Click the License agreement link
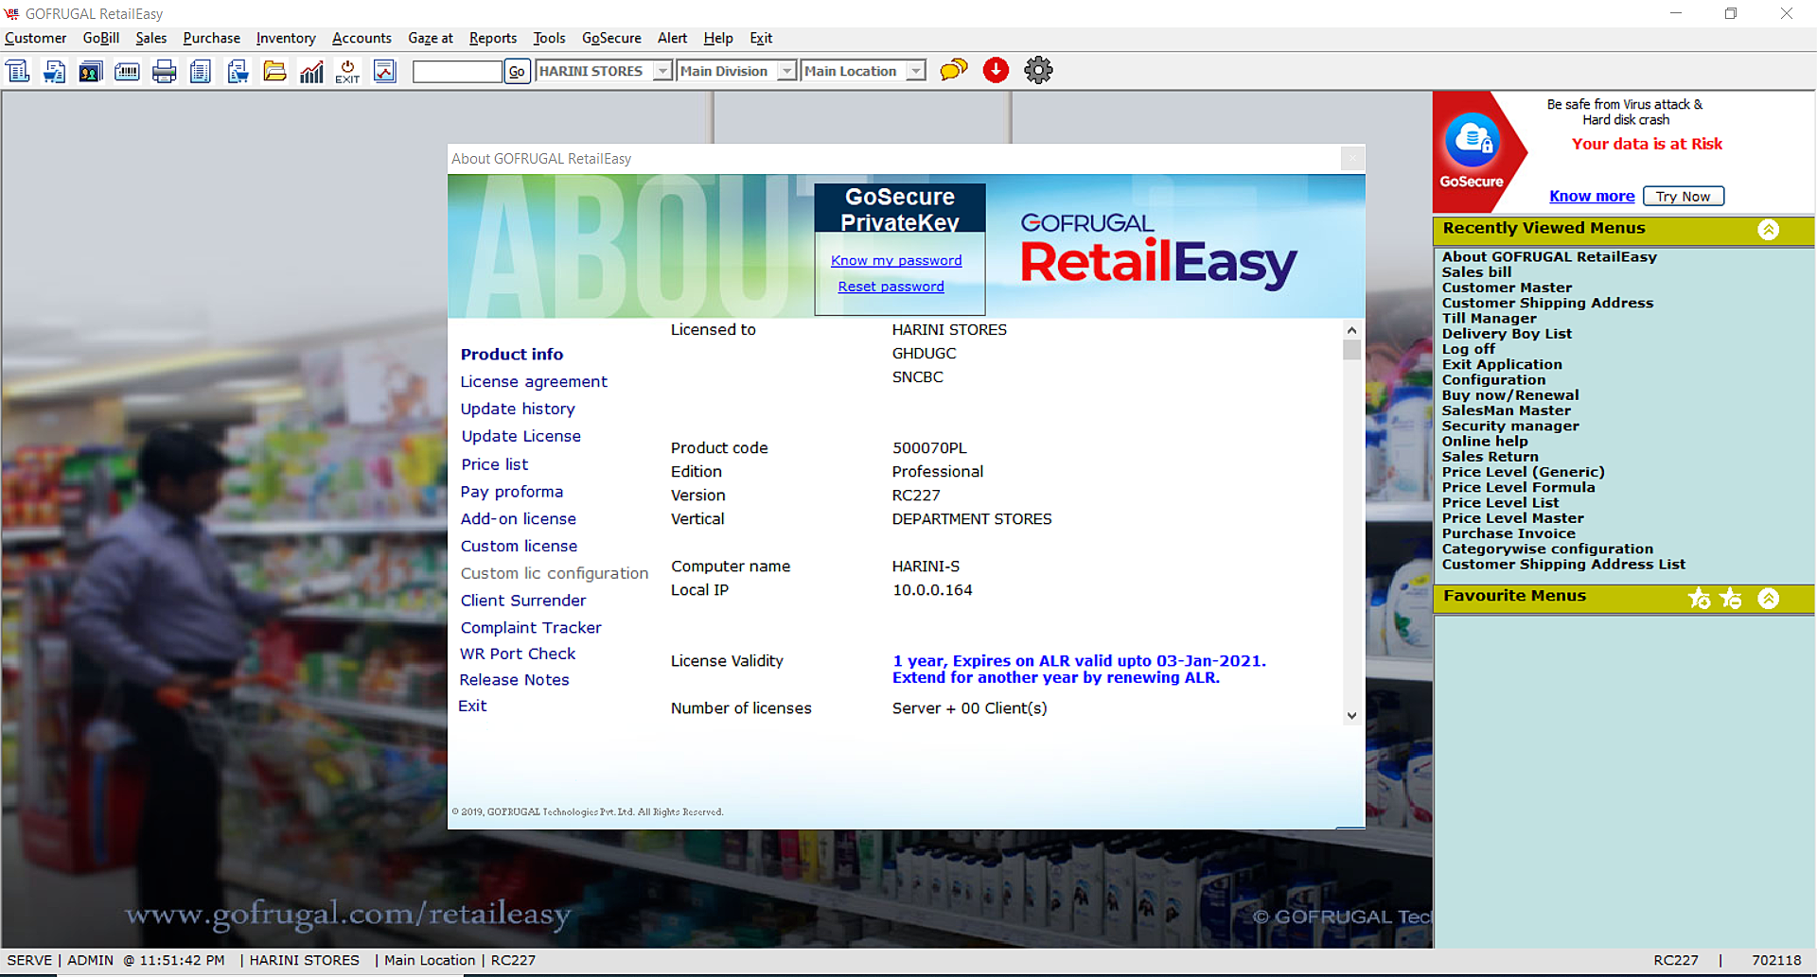Image resolution: width=1817 pixels, height=977 pixels. pyautogui.click(x=534, y=381)
